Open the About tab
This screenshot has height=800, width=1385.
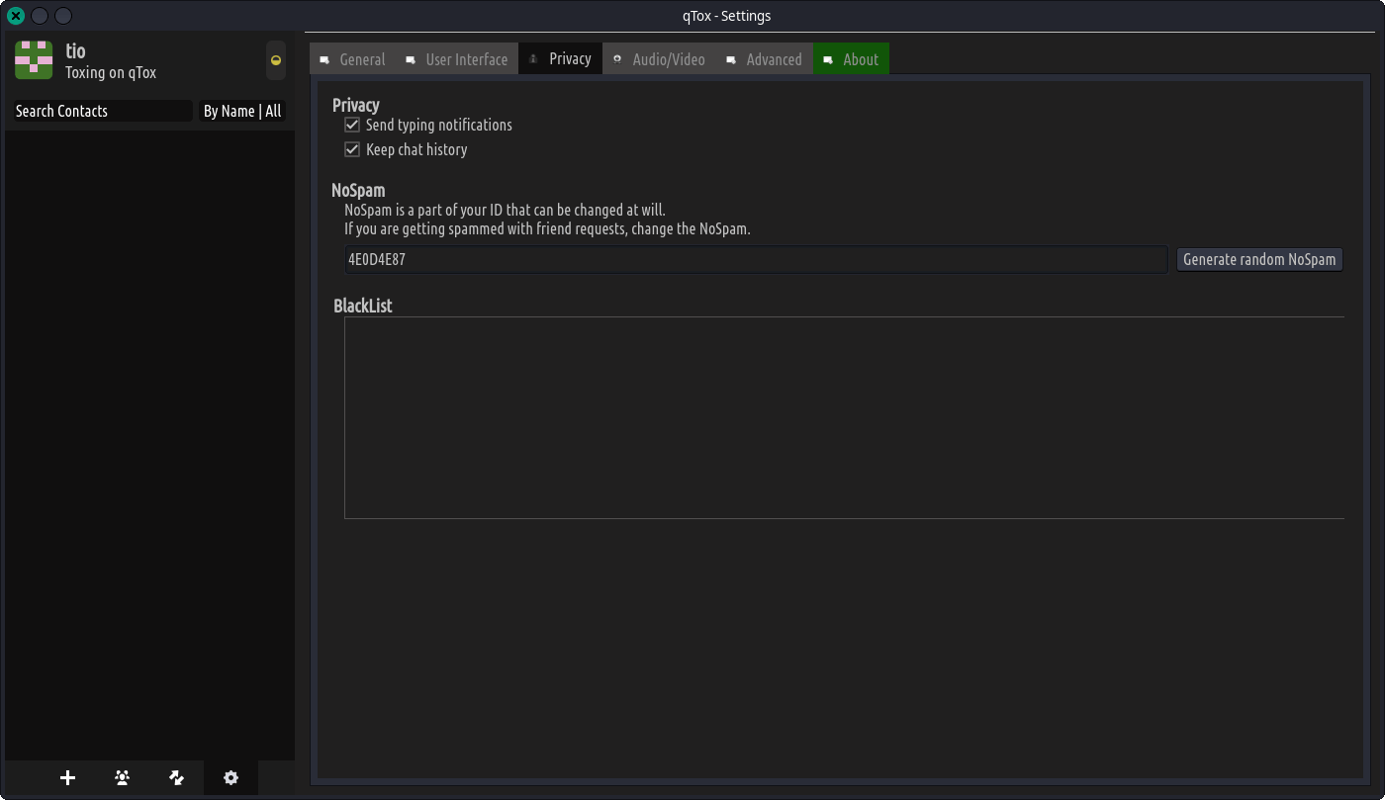[x=860, y=59]
